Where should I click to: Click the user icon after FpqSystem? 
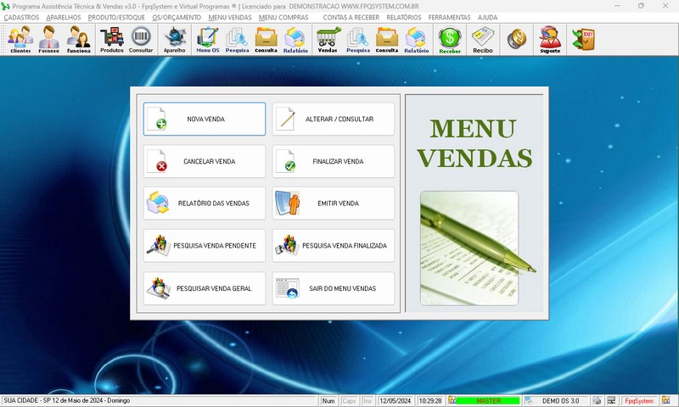[665, 400]
